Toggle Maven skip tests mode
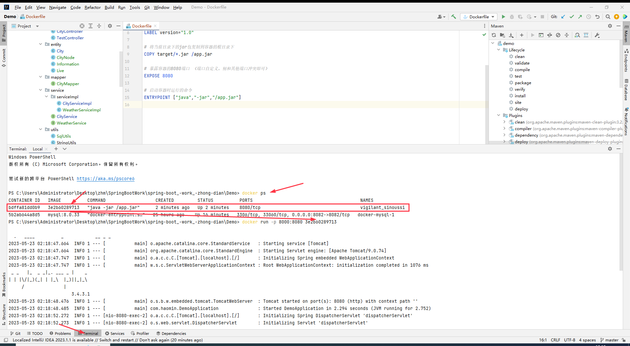 pos(558,35)
